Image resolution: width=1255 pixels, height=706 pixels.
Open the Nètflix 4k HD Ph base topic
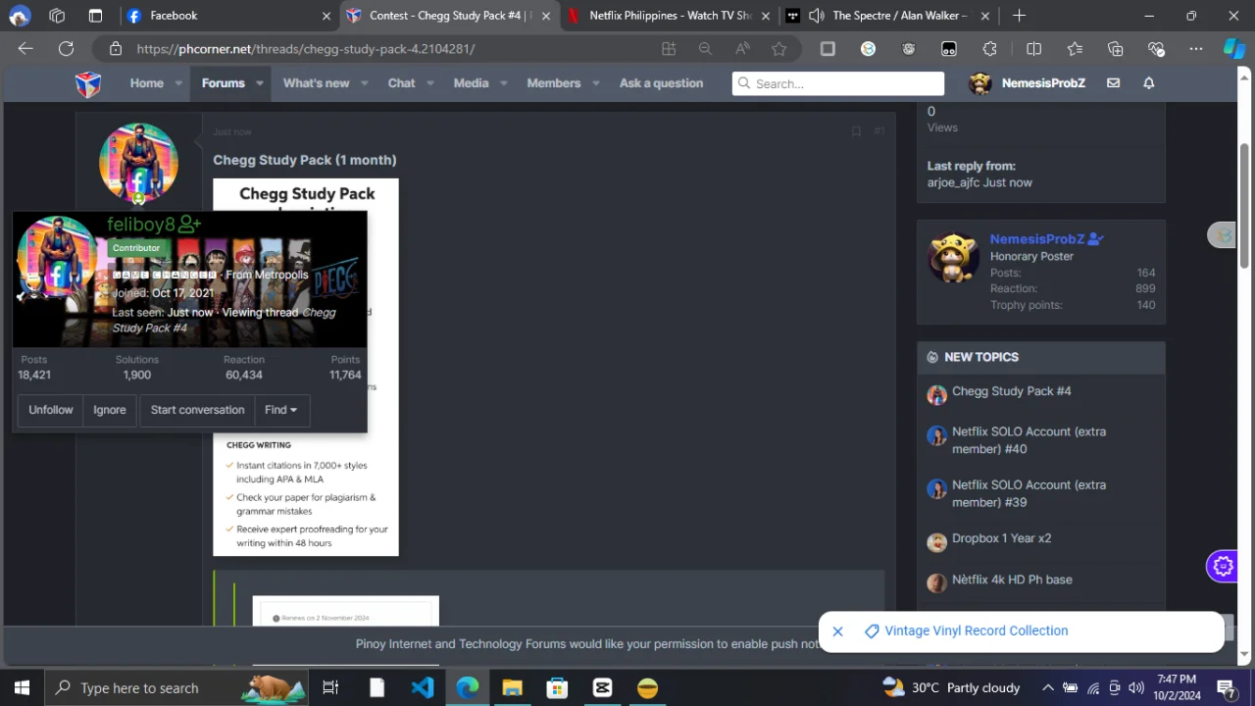pyautogui.click(x=1012, y=580)
